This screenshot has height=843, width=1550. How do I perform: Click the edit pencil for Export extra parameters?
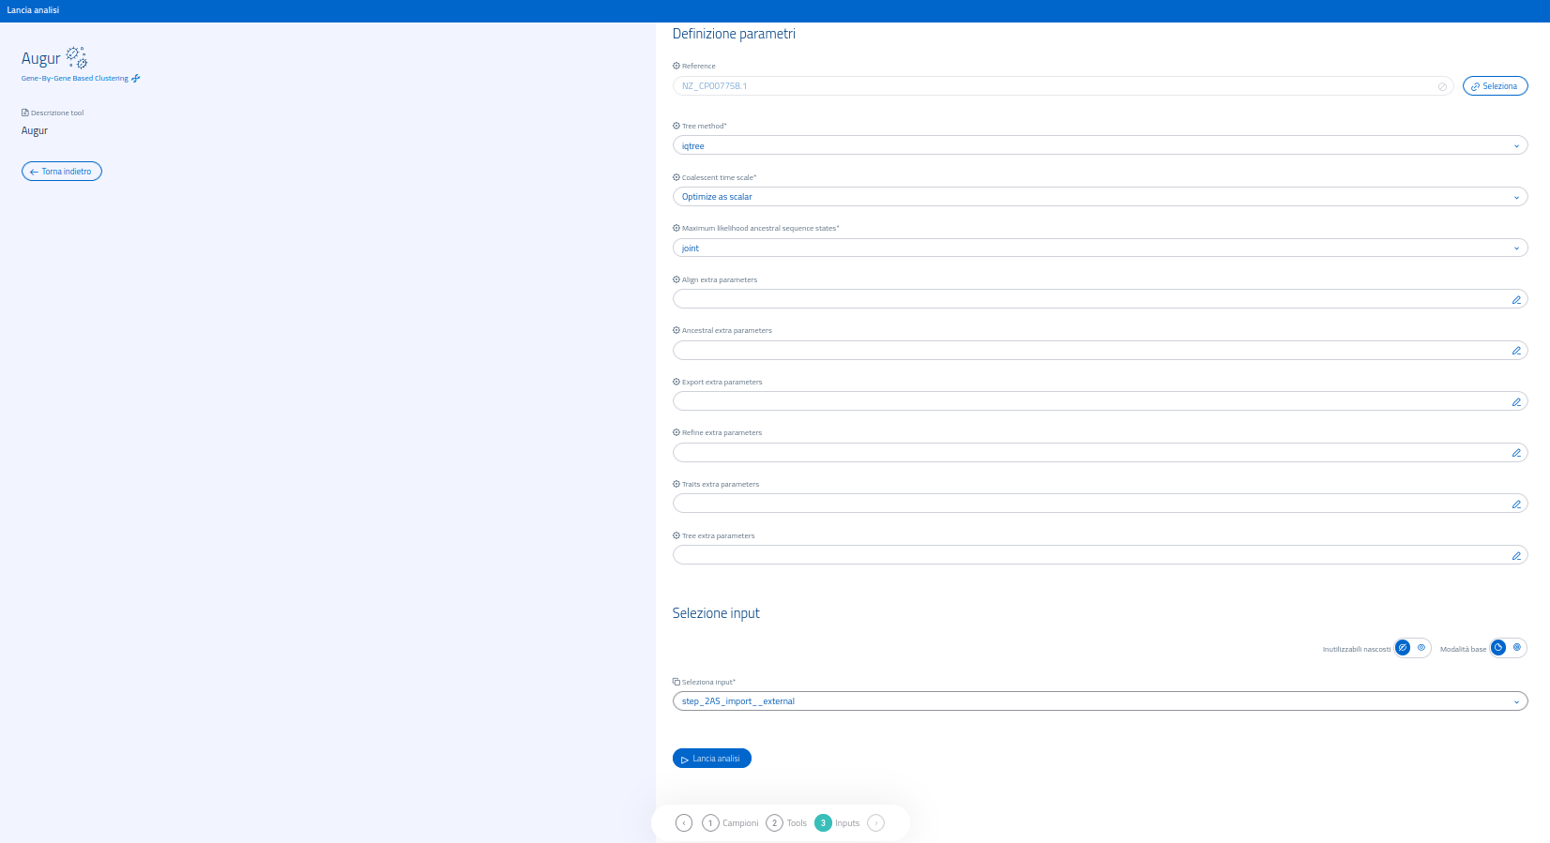tap(1515, 402)
